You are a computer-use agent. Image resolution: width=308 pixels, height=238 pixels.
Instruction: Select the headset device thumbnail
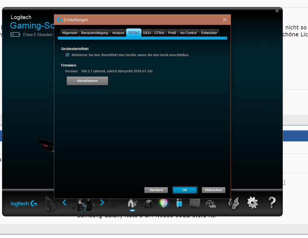coord(84,205)
